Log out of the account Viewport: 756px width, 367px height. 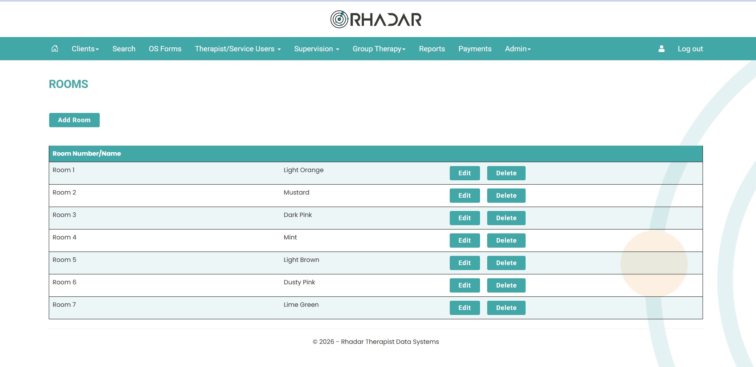(x=690, y=49)
